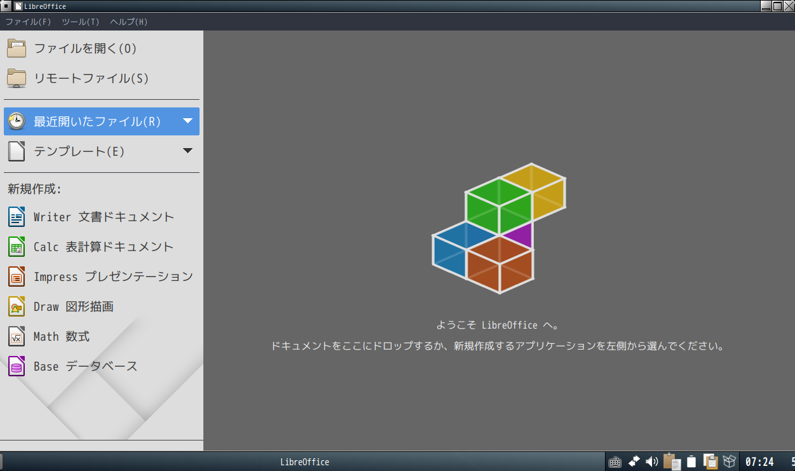Click the volume speaker tray icon
The image size is (795, 471).
pos(652,461)
